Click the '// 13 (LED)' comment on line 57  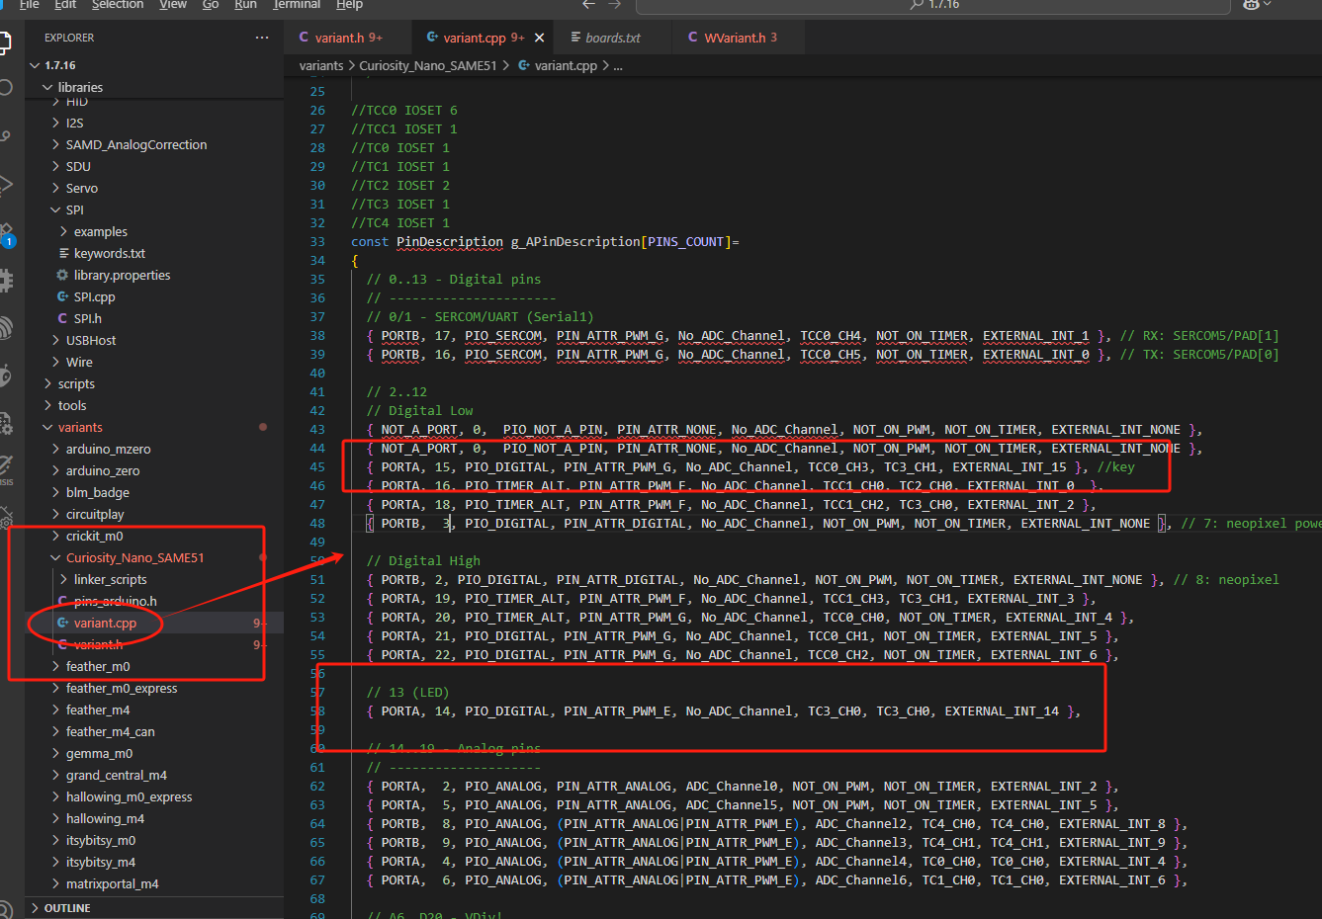coord(407,692)
